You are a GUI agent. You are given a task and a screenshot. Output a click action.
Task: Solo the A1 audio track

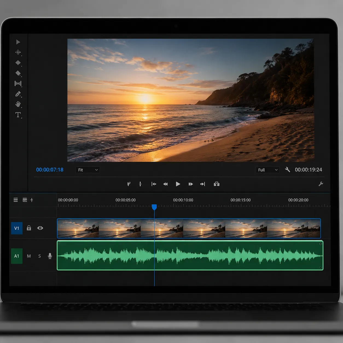pyautogui.click(x=39, y=256)
